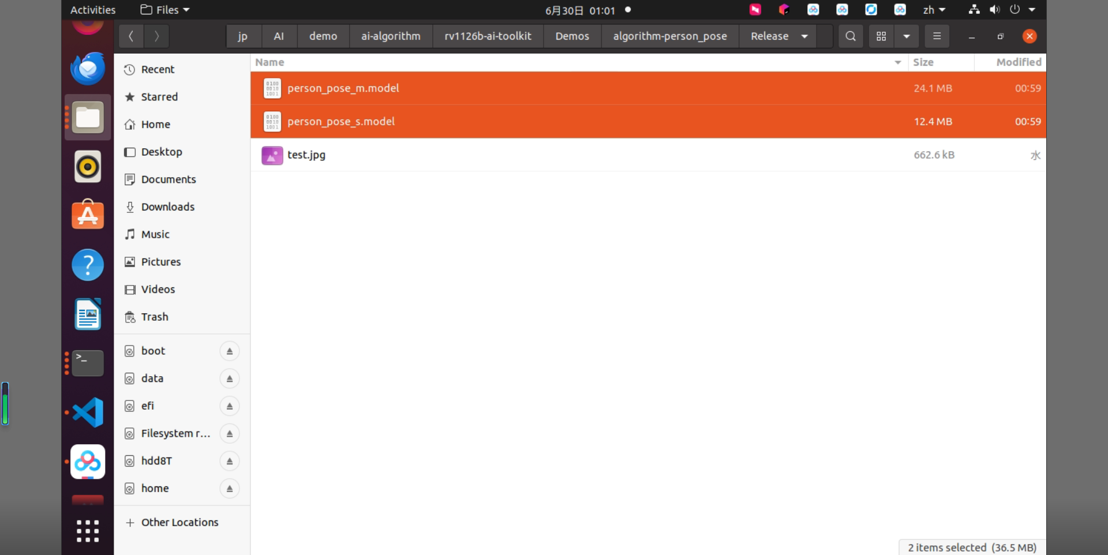Select the test.jpg file
This screenshot has height=555, width=1108.
coord(648,155)
